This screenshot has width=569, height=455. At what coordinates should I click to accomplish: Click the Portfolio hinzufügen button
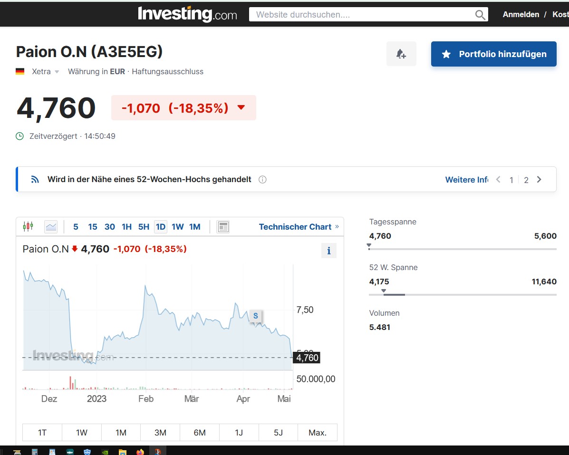tap(493, 54)
